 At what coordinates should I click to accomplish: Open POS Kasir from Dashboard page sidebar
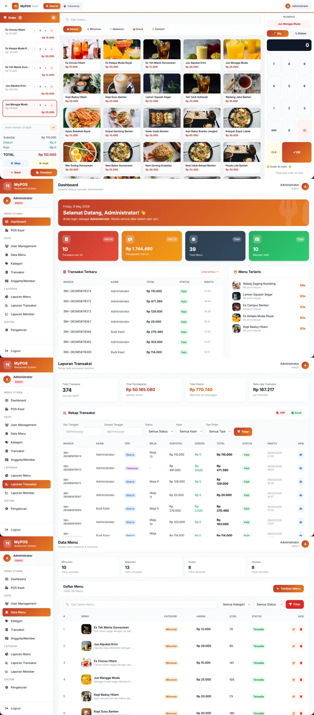pyautogui.click(x=26, y=230)
